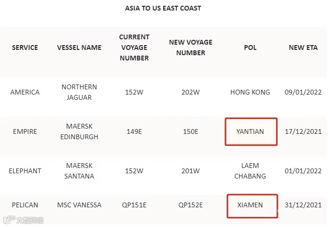Click the MAERSK EDINBURGH vessel cell
The image size is (328, 227).
(x=79, y=131)
